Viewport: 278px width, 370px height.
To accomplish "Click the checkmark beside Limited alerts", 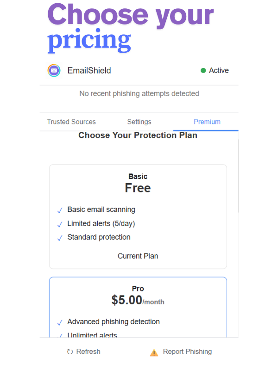I will coord(60,224).
